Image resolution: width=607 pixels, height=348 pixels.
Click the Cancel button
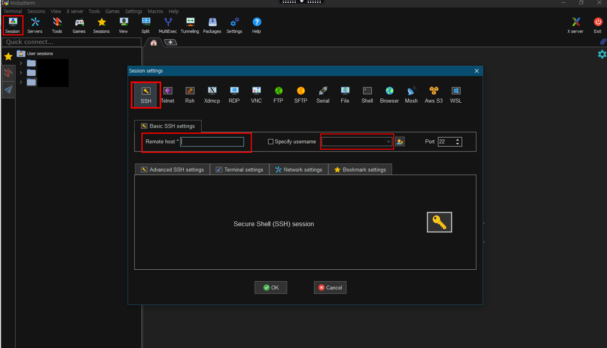330,288
